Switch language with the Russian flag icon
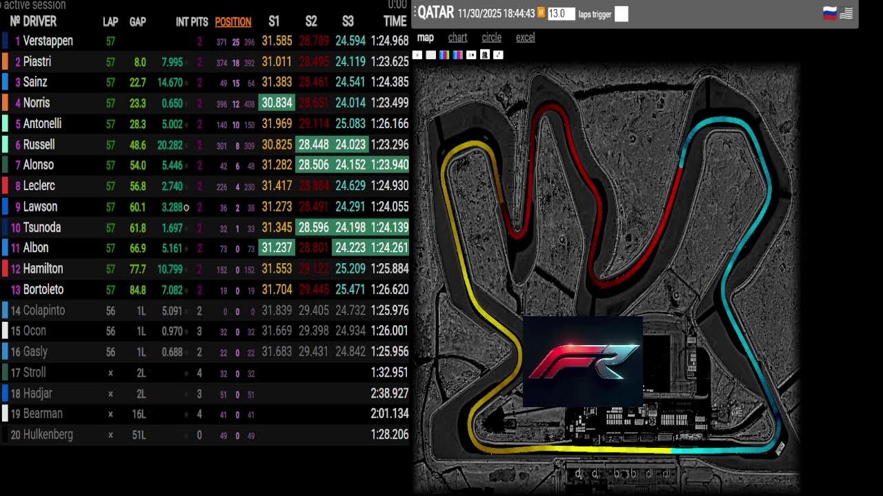Screen dimensions: 883x496 click(x=831, y=13)
